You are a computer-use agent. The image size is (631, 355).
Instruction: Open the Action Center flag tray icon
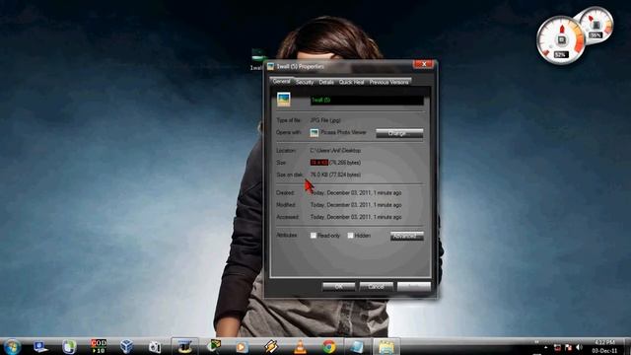pos(568,347)
